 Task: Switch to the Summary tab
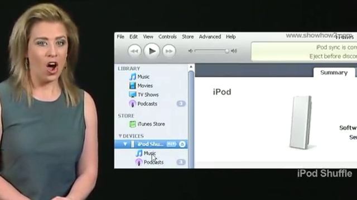[x=334, y=73]
